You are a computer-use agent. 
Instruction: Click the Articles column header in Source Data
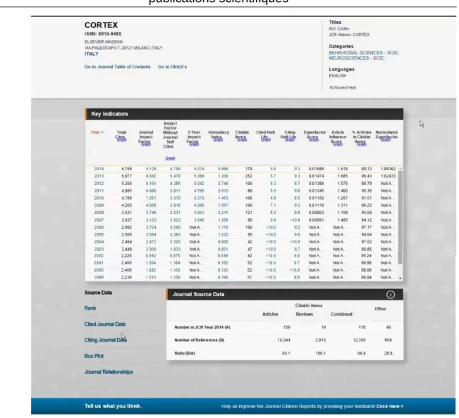(270, 315)
